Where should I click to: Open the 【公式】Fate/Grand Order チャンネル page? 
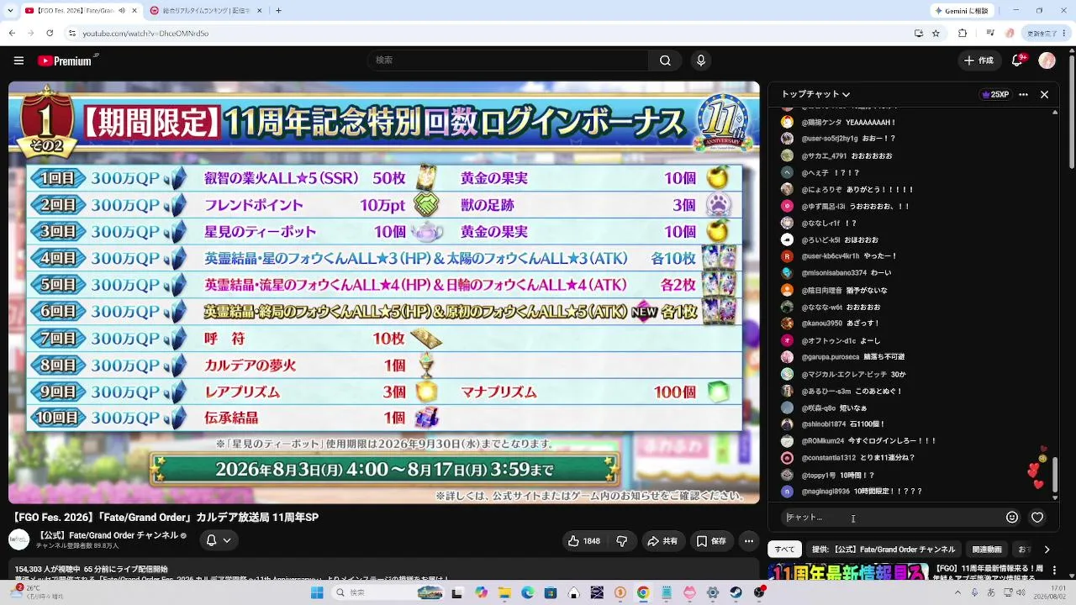(x=108, y=535)
